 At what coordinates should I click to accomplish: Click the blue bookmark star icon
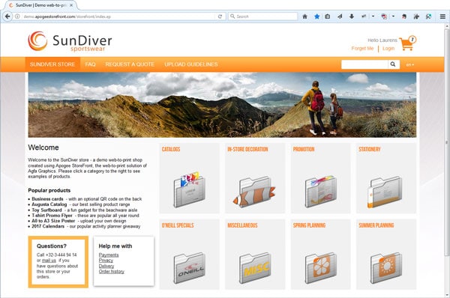pos(316,16)
